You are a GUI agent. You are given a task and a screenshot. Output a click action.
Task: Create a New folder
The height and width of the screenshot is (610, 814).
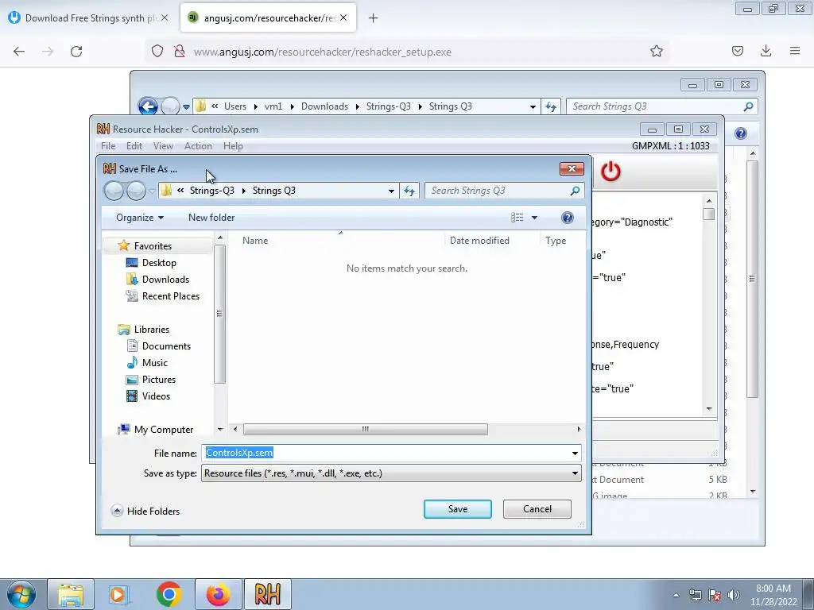click(x=211, y=218)
